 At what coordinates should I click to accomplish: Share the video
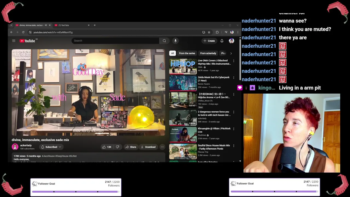coord(131,147)
